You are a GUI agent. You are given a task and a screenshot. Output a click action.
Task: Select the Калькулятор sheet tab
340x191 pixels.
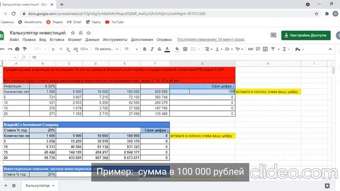coord(40,186)
